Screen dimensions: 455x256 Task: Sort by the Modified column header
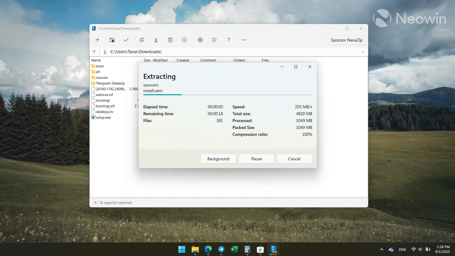tap(160, 60)
